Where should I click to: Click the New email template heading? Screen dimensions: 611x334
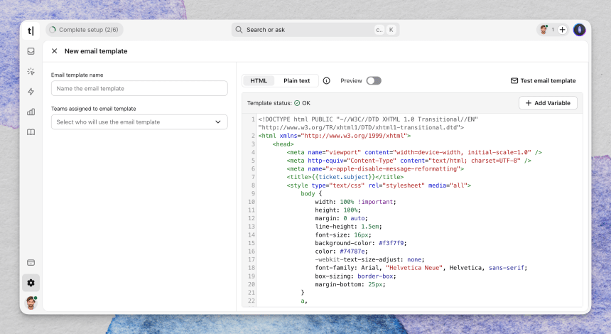pyautogui.click(x=96, y=51)
